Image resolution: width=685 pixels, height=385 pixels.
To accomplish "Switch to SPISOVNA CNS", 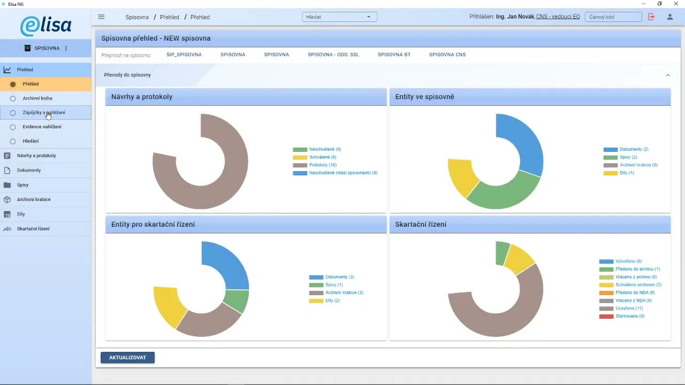I will click(447, 55).
